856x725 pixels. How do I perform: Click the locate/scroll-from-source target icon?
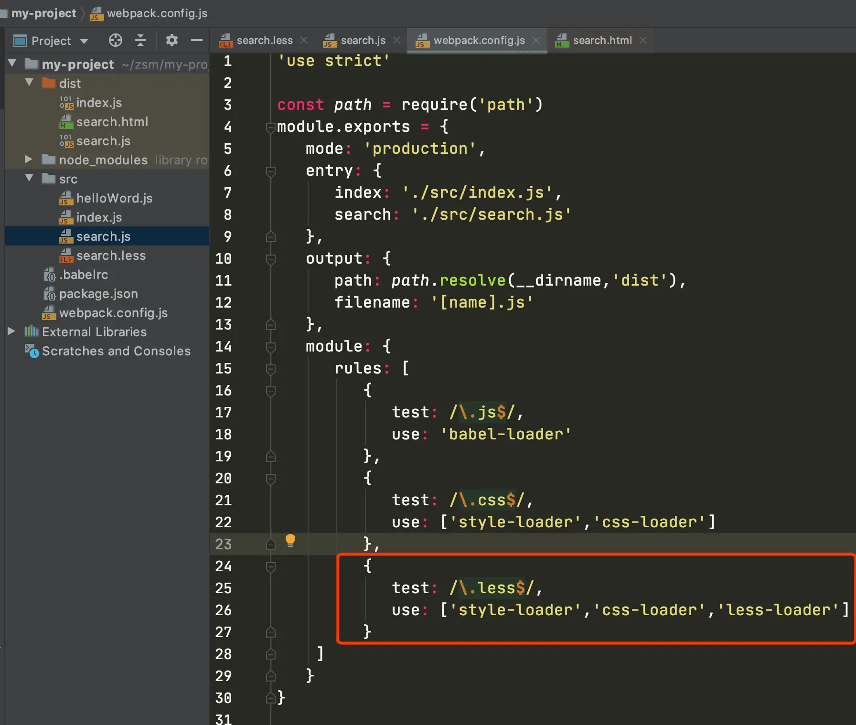click(115, 41)
